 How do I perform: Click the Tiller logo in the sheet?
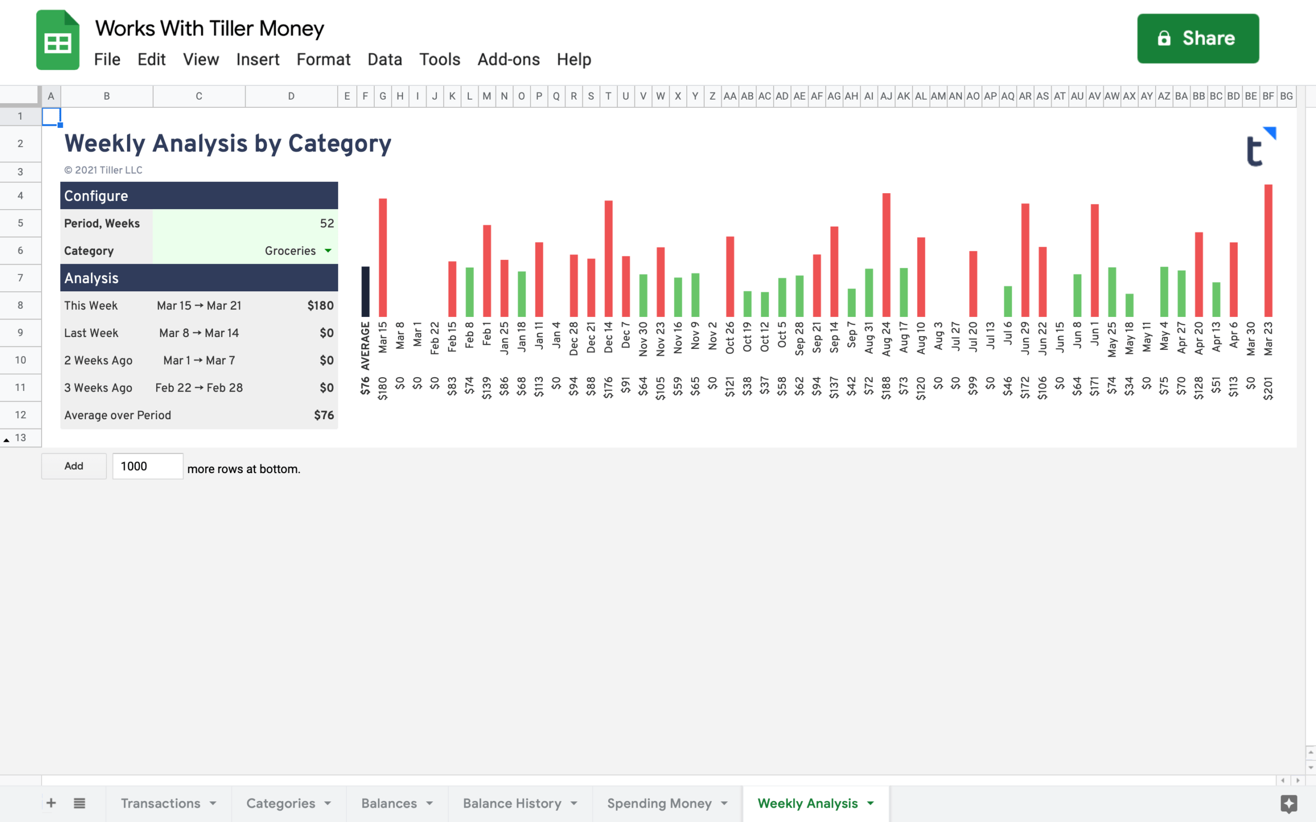1259,147
